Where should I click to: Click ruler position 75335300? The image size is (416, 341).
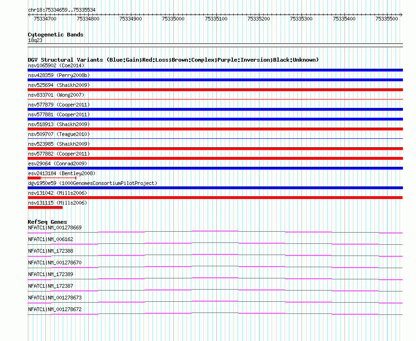coord(301,19)
